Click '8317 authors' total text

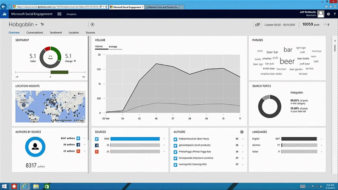(35, 166)
